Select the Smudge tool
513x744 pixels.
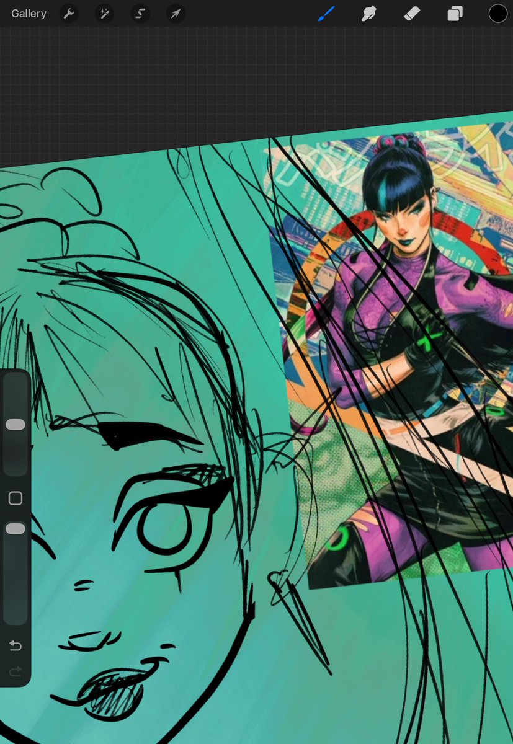[x=370, y=13]
